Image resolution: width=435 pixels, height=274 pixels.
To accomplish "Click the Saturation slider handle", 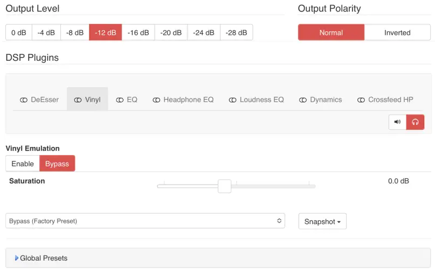I will click(224, 186).
